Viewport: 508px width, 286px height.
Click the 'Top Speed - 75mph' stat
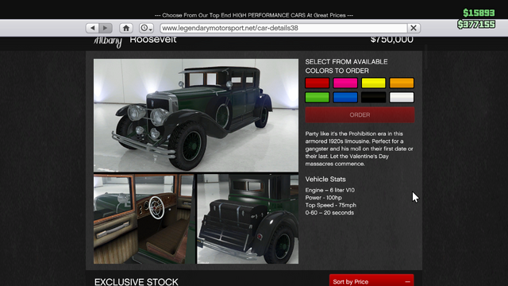click(x=330, y=205)
